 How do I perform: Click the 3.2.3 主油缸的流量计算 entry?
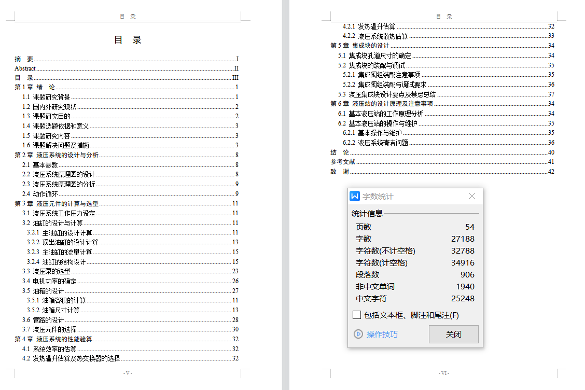132,252
